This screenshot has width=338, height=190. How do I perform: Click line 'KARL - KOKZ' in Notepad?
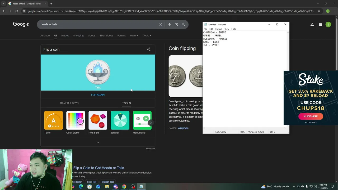[211, 42]
